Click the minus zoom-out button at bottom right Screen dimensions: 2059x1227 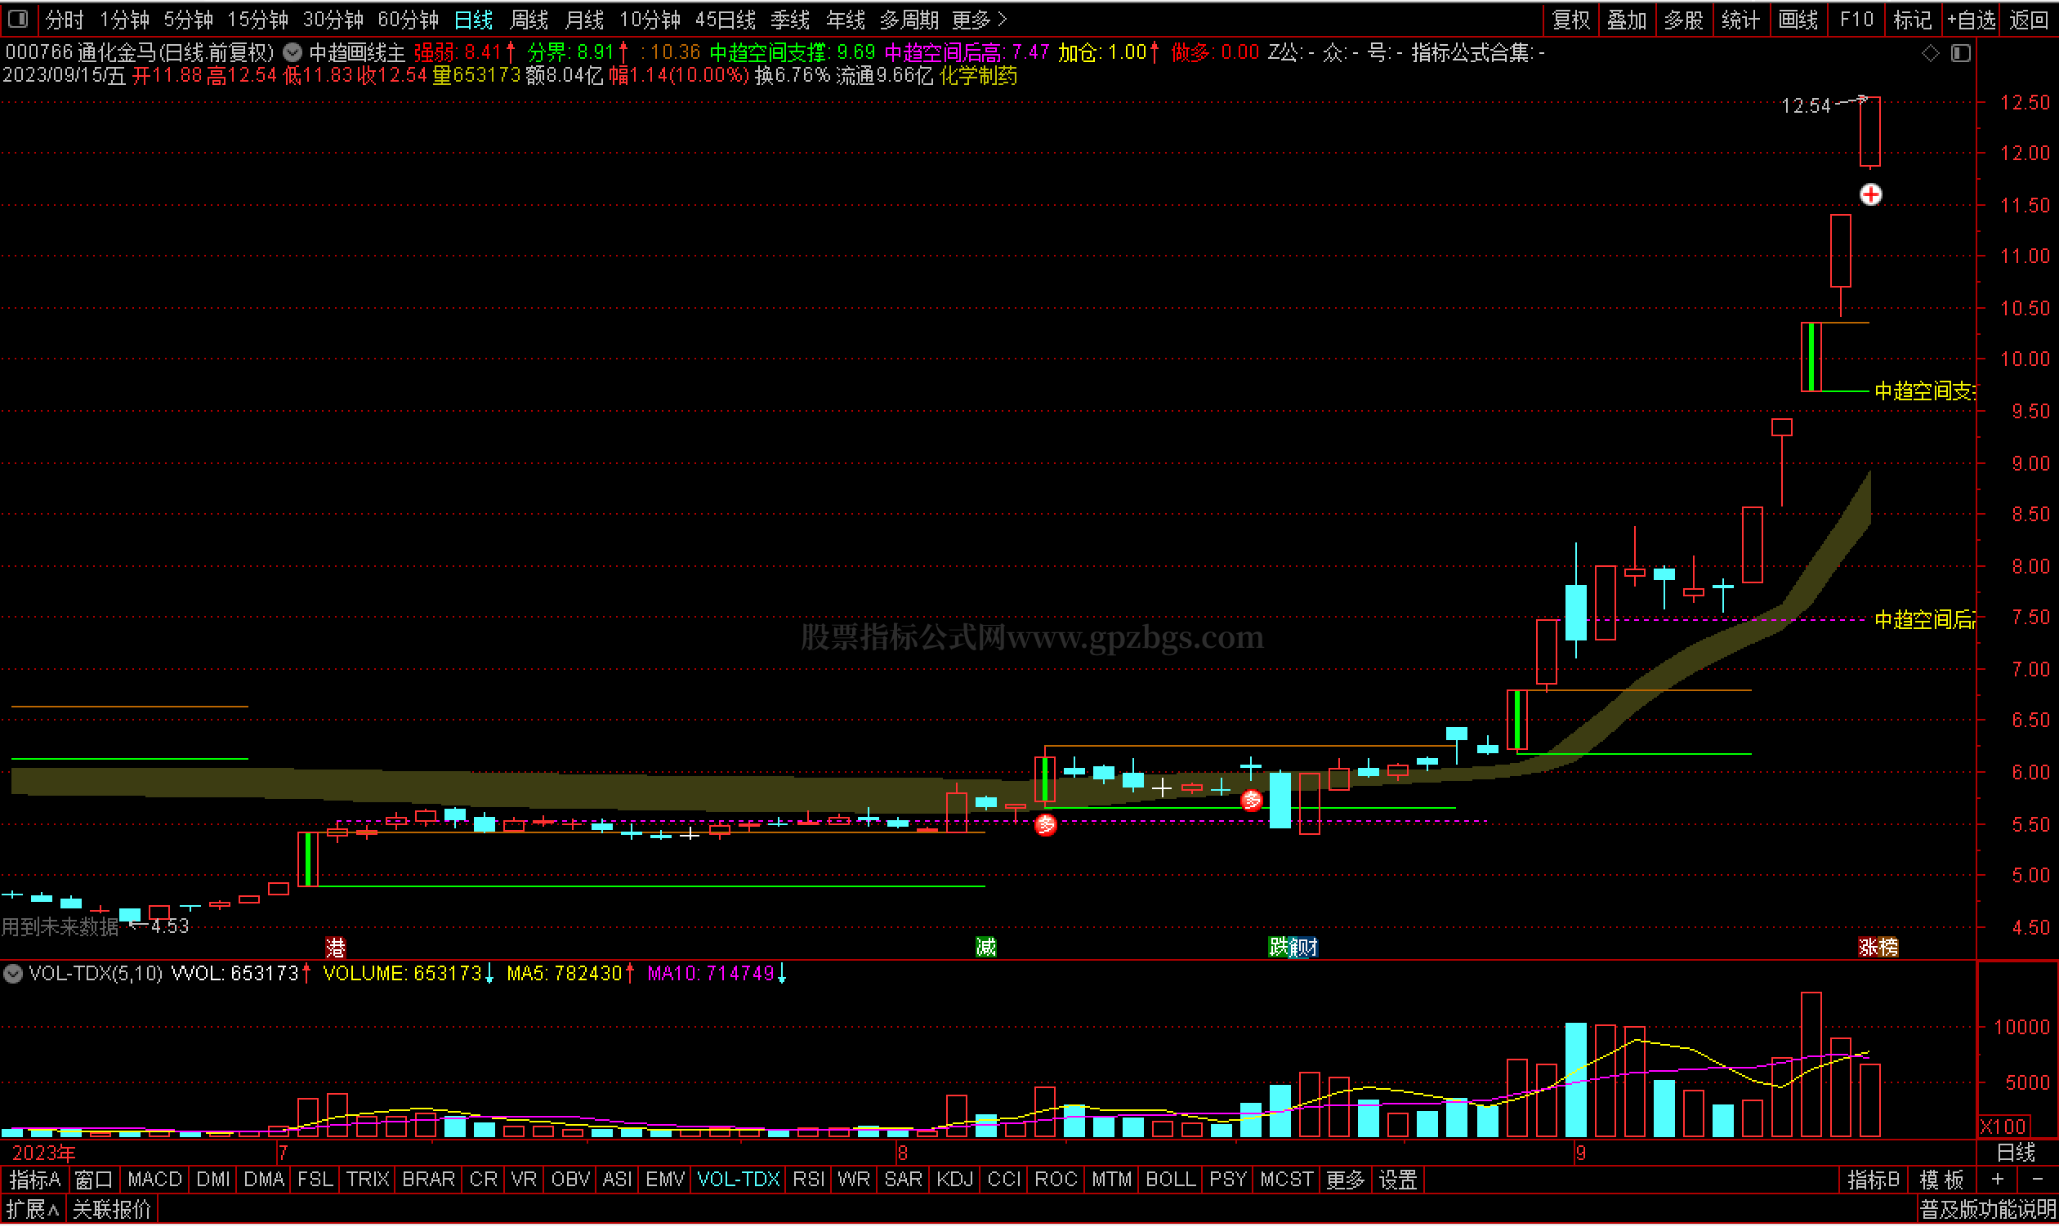coord(2037,1180)
